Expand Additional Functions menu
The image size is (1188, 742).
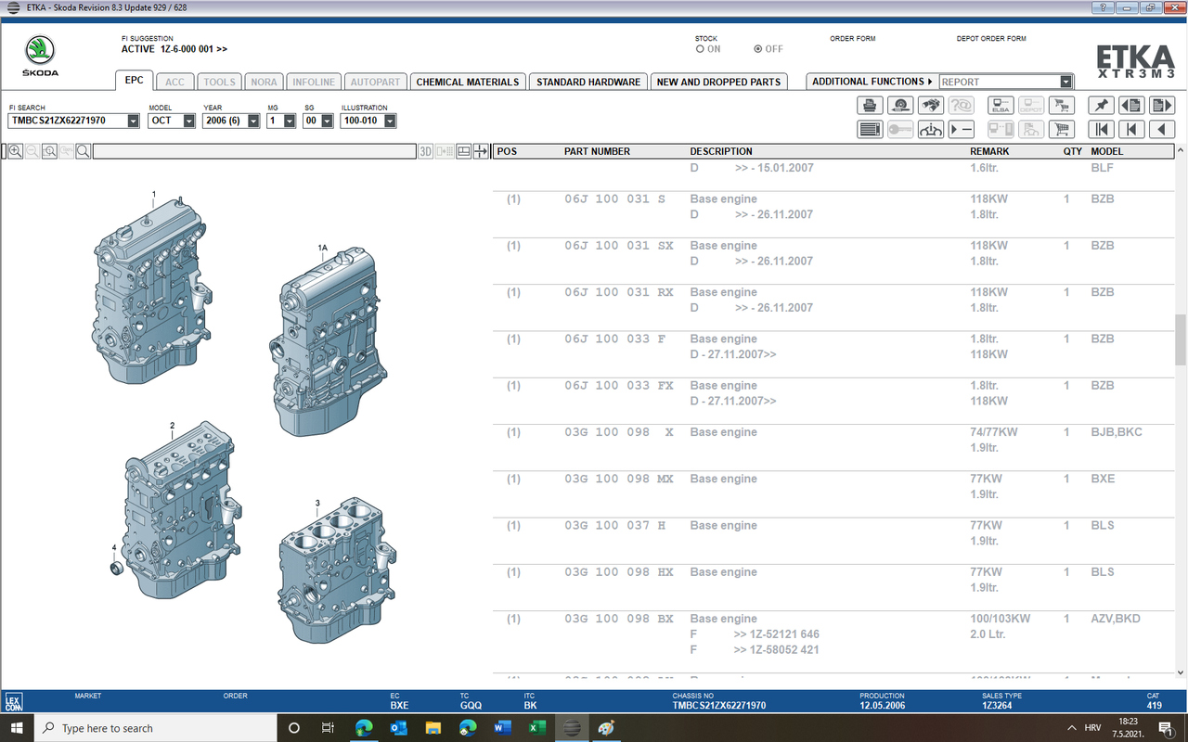[872, 82]
